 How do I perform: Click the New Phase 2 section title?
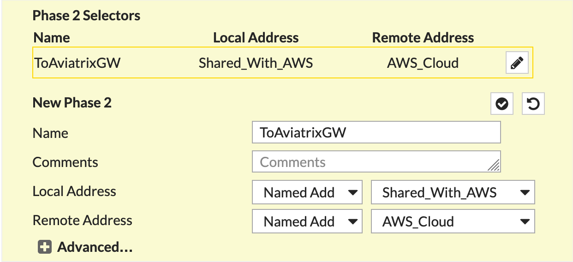(x=72, y=103)
